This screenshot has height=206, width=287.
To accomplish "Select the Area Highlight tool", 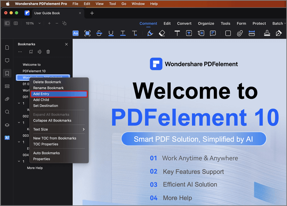I will (x=87, y=33).
